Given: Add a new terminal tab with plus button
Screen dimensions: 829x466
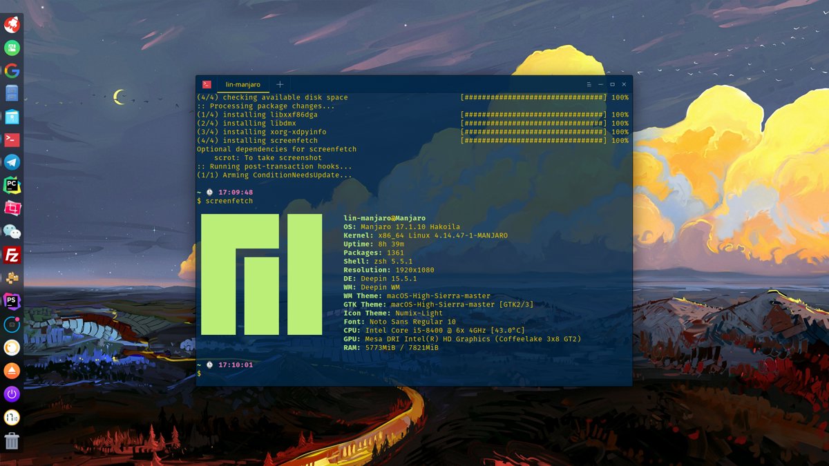Looking at the screenshot, I should [280, 84].
